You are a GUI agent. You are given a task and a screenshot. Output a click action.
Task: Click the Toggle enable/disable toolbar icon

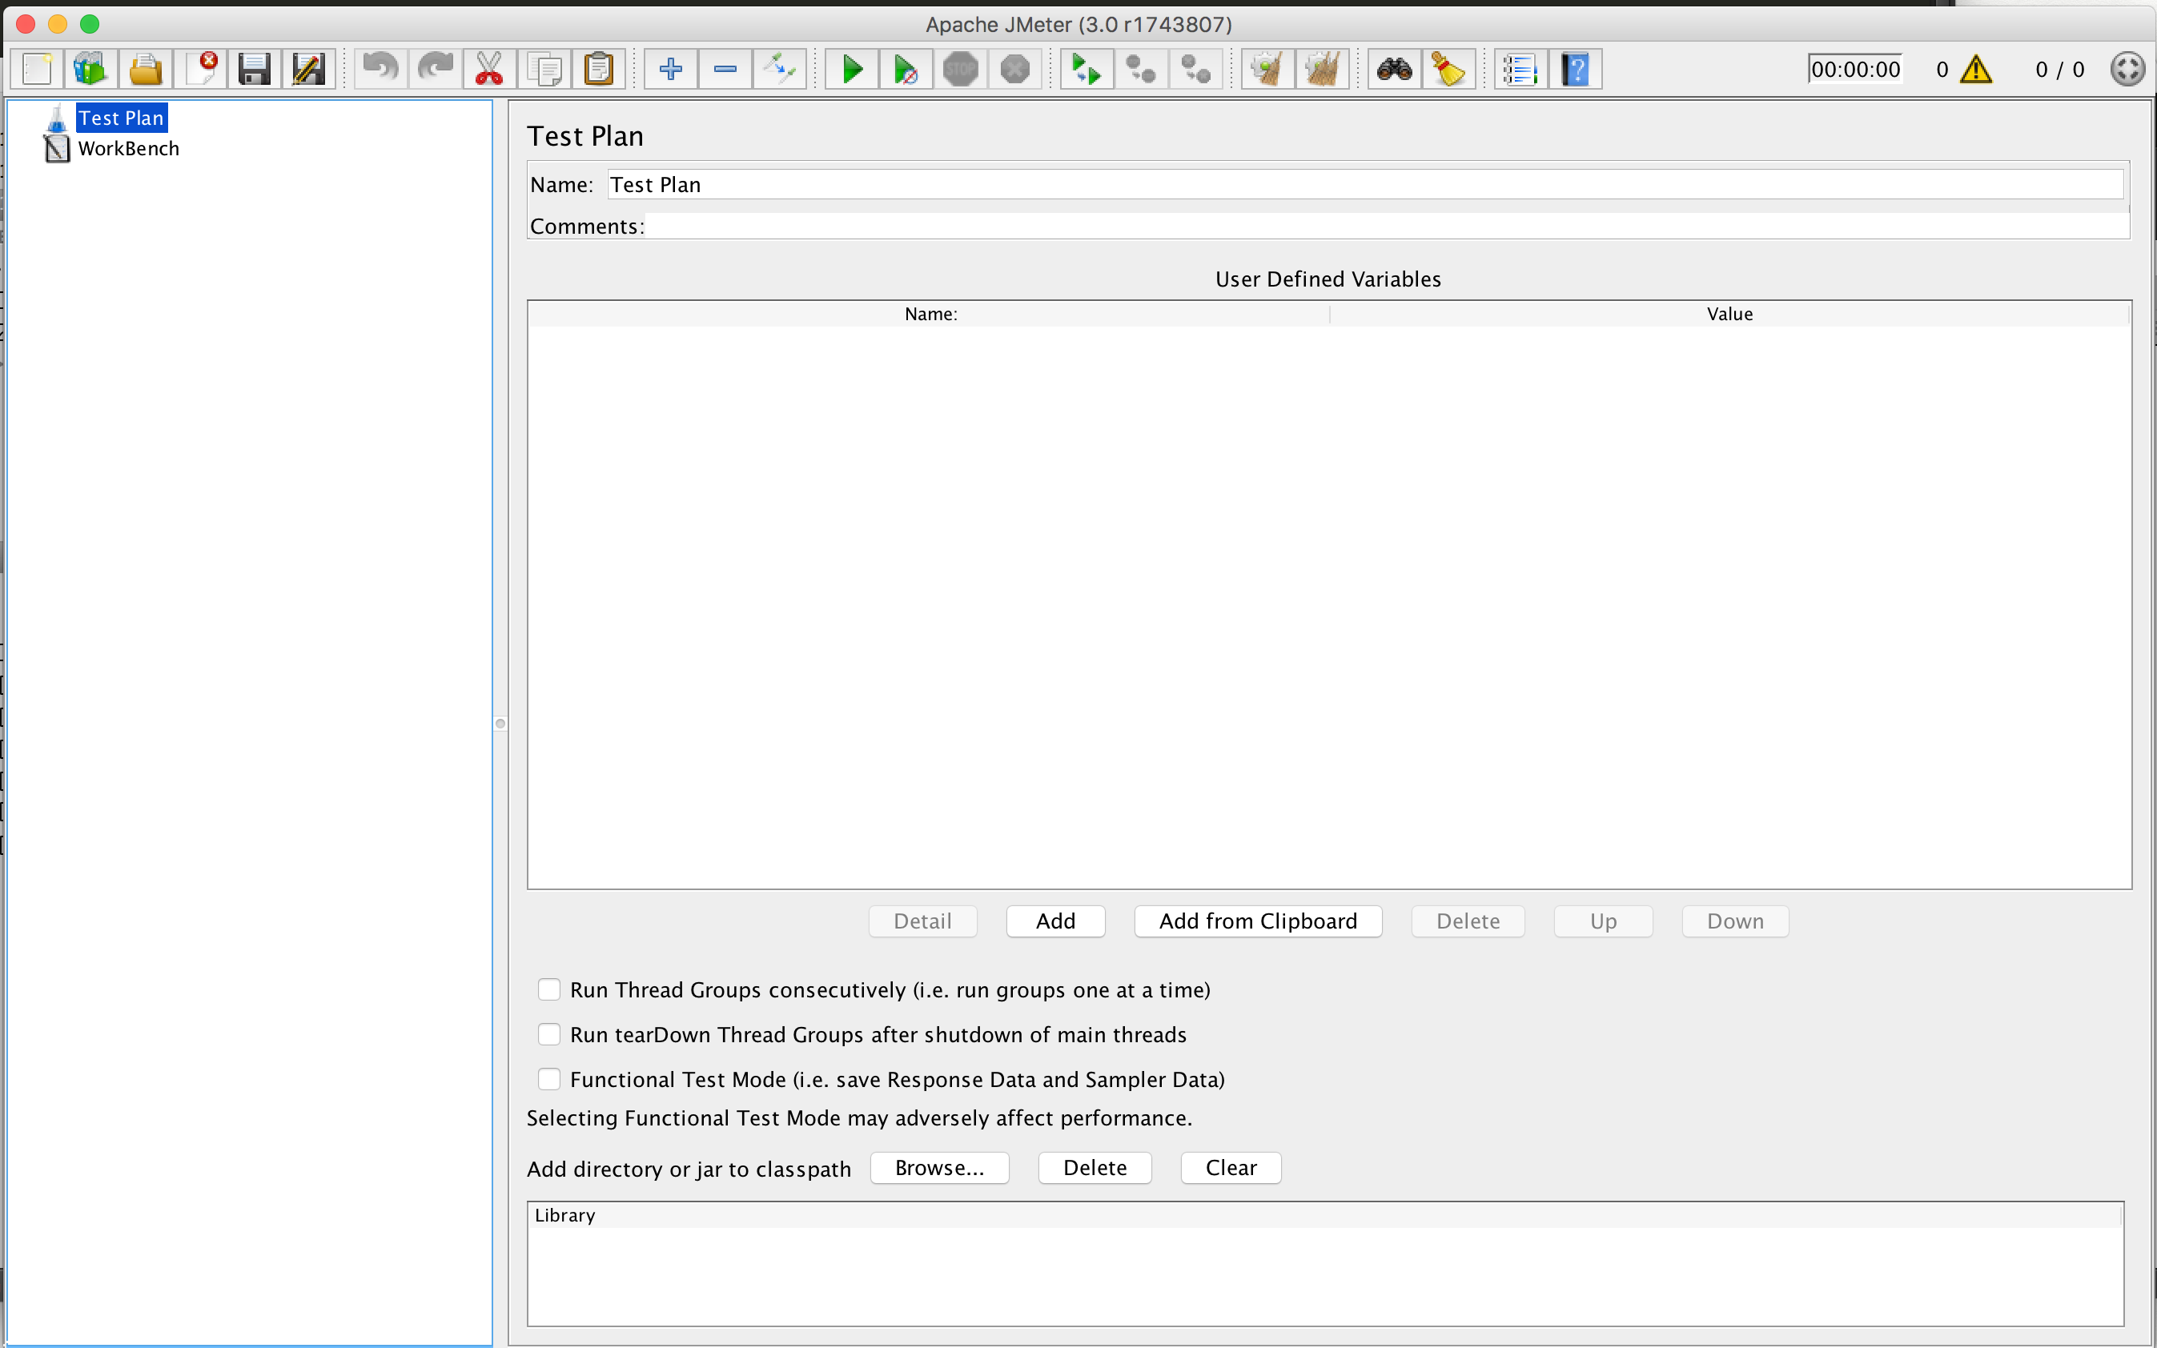coord(779,69)
